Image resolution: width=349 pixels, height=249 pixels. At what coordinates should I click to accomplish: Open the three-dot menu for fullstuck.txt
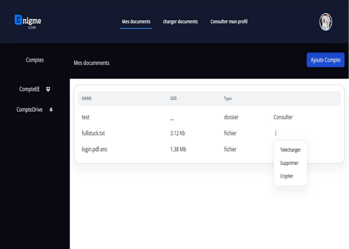tap(276, 133)
